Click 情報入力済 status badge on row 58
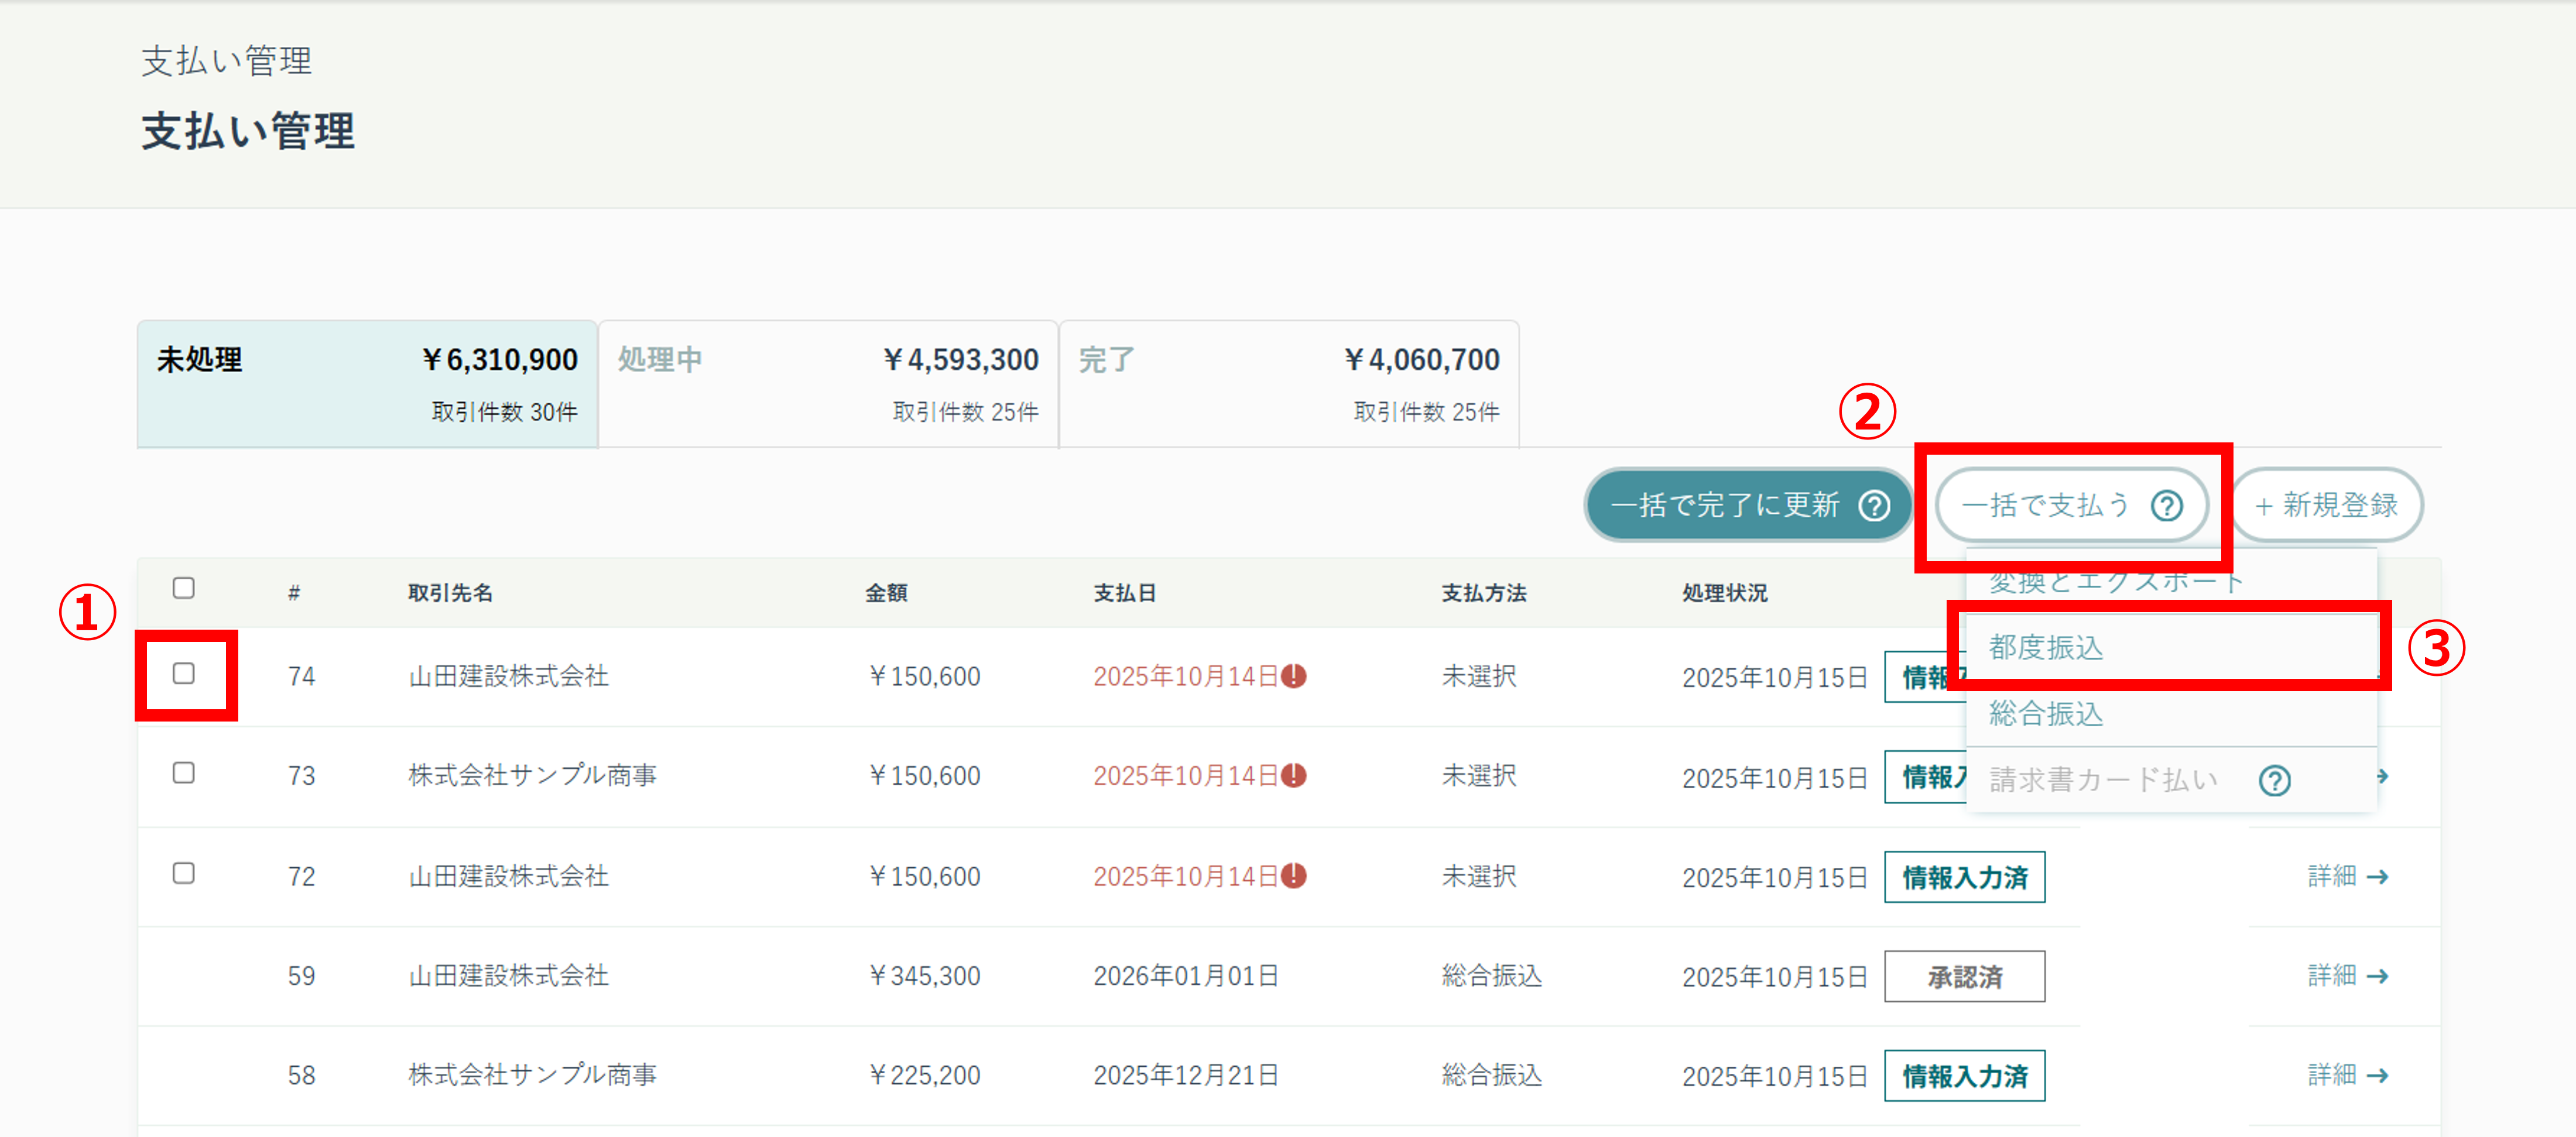Screen dimensions: 2576x1137 [1964, 1076]
